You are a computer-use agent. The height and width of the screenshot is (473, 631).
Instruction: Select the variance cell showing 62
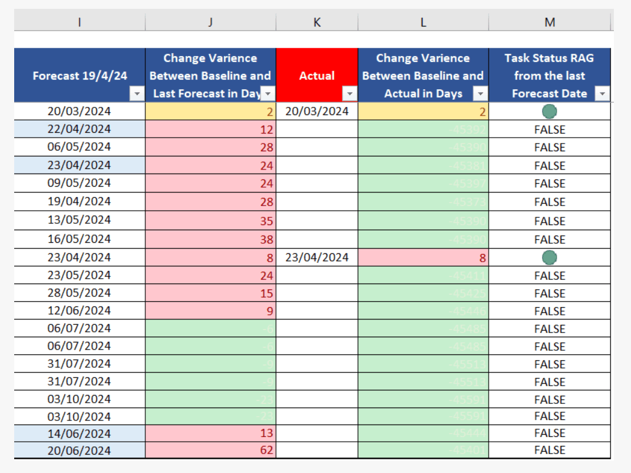(x=210, y=451)
